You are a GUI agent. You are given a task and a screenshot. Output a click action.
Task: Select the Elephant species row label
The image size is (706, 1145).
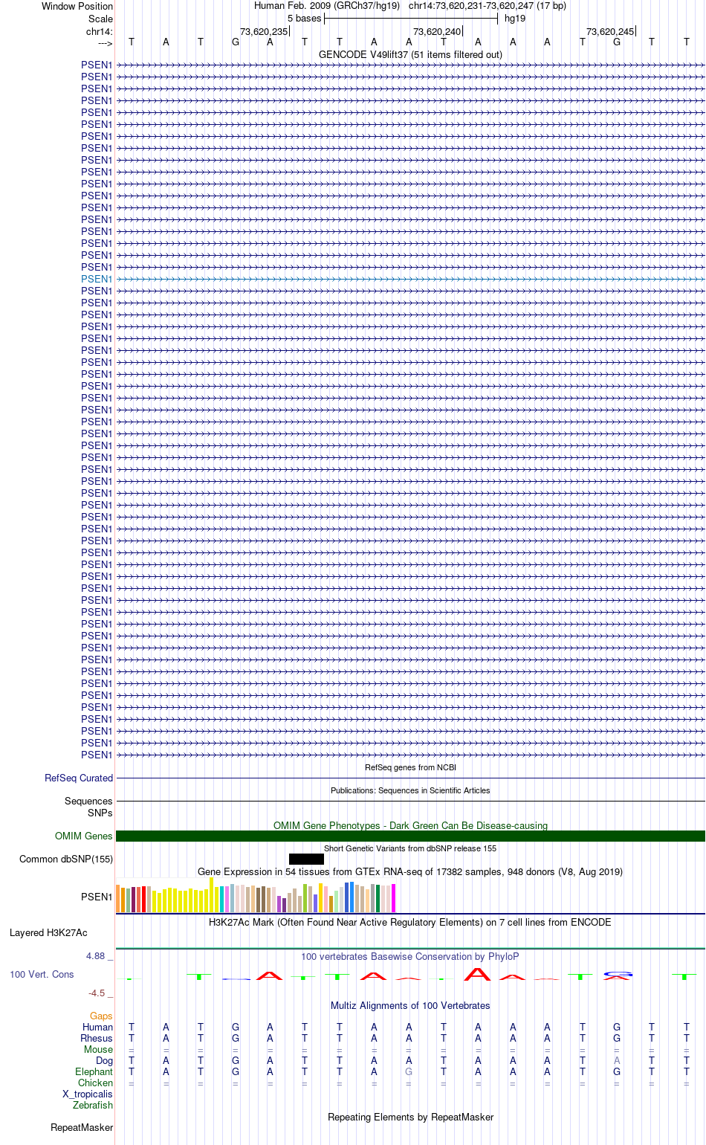pyautogui.click(x=94, y=1071)
